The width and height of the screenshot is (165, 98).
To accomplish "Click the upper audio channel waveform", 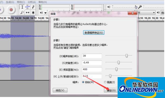I will click(x=24, y=36).
